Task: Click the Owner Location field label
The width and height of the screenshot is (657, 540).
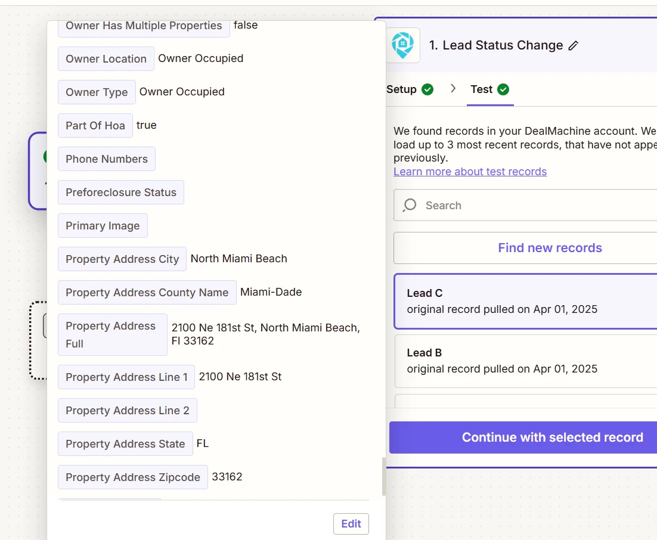Action: [x=106, y=58]
